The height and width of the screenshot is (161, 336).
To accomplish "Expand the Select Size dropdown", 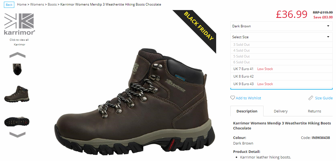I will 281,37.
